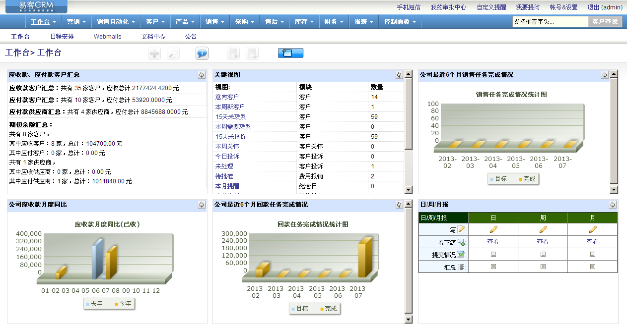
Task: Focus the 支持拼音字头 search input field
Action: tap(550, 22)
